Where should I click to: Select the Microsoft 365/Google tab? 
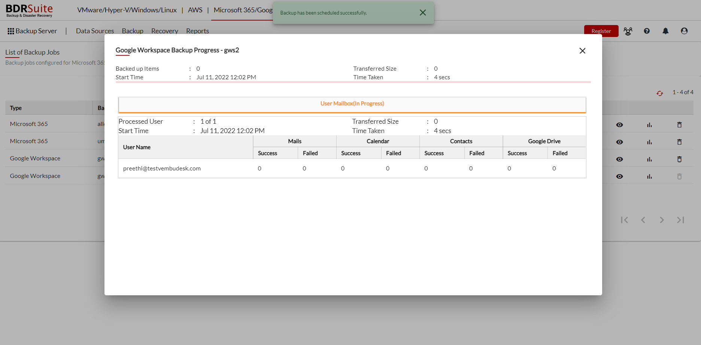click(243, 10)
